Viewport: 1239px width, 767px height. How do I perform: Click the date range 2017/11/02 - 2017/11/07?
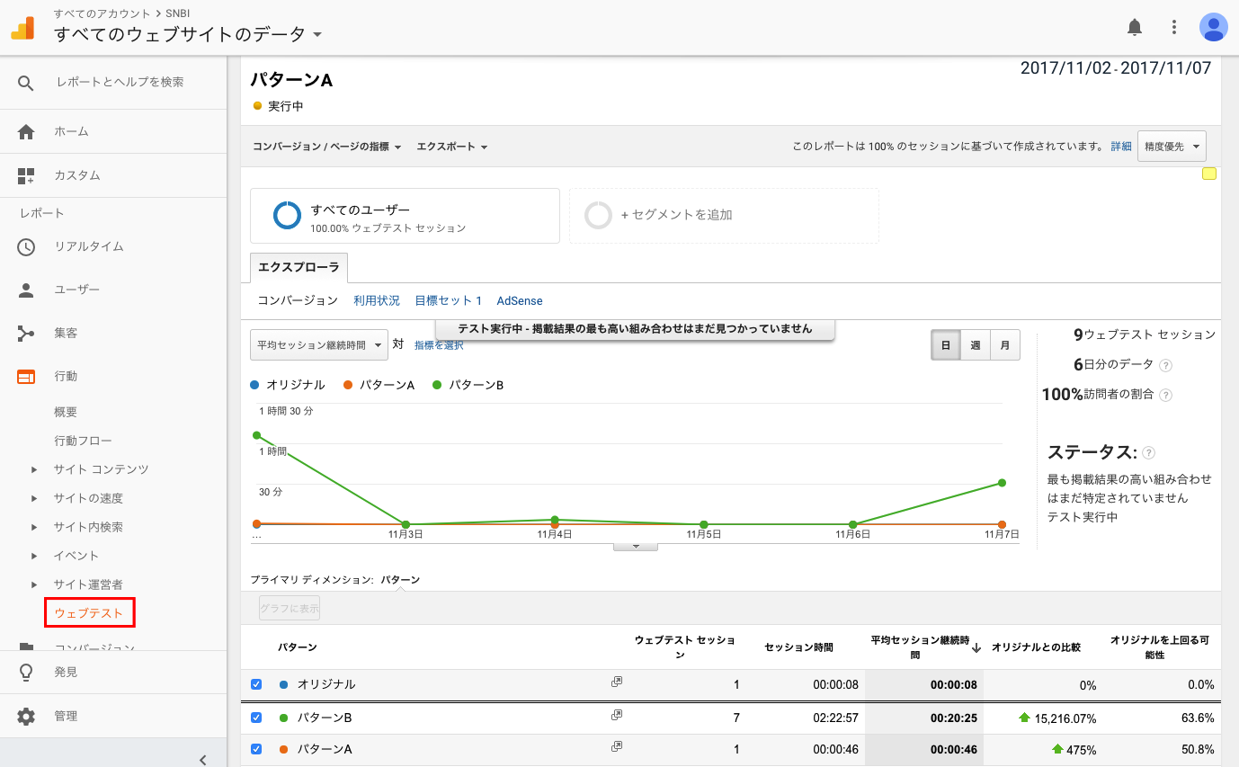[x=1116, y=68]
